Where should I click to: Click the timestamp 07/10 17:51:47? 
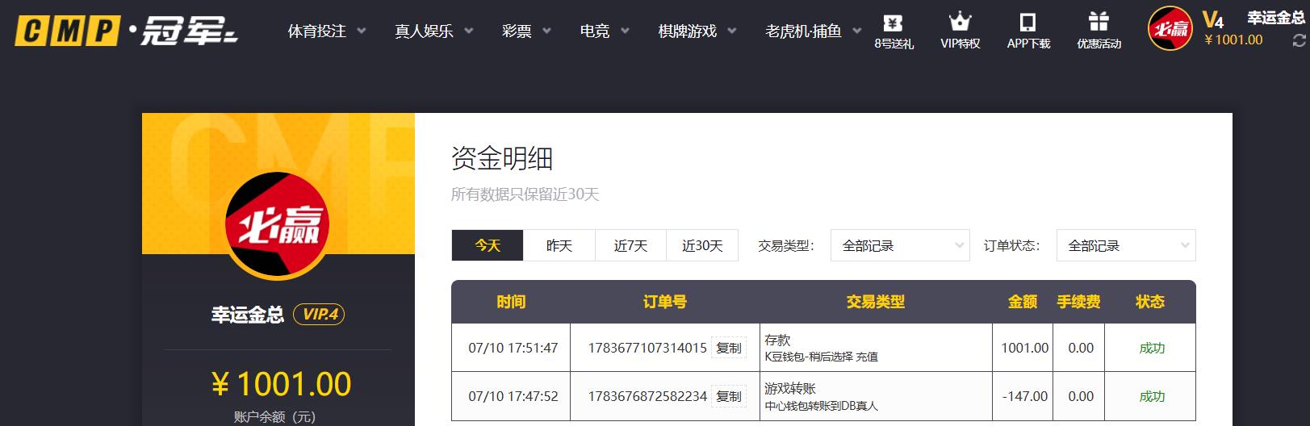pos(513,348)
